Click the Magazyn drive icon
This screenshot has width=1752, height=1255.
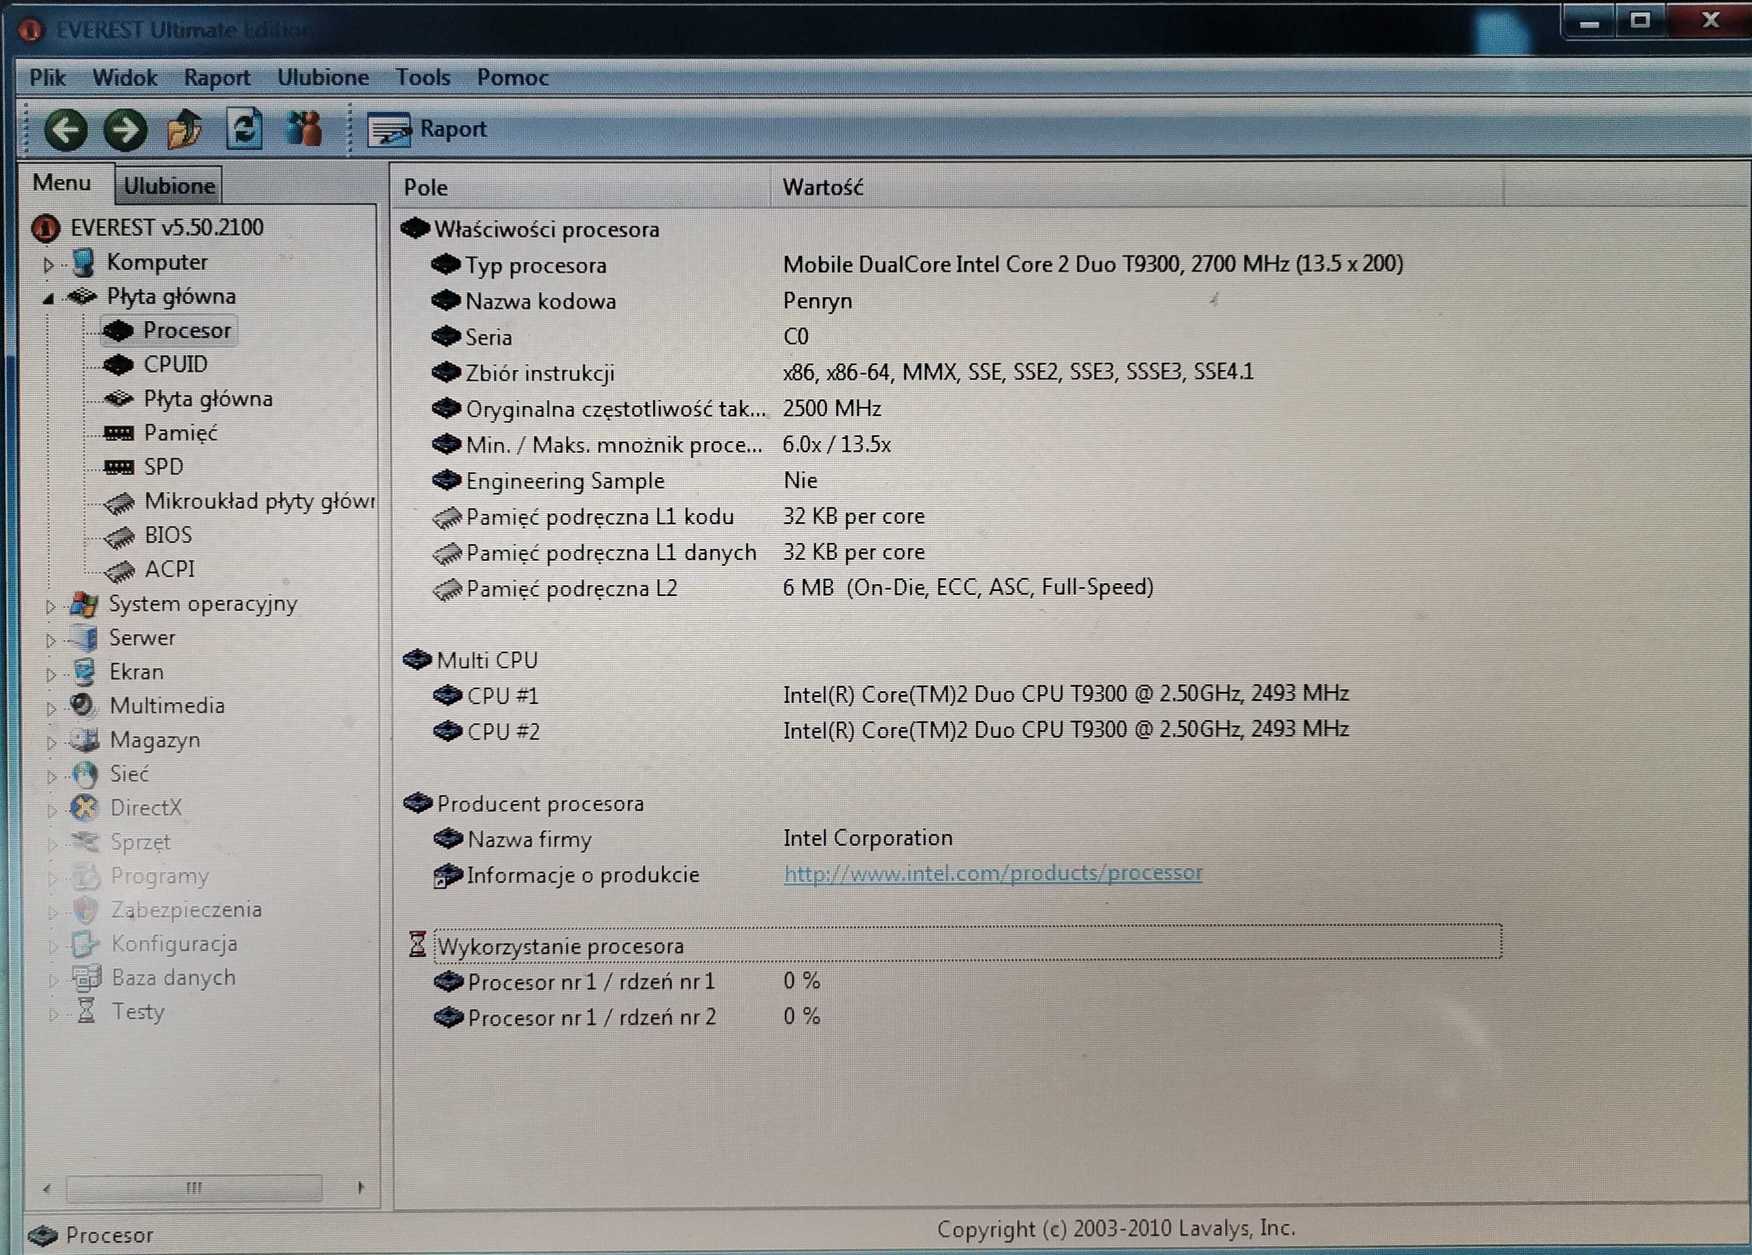[84, 740]
